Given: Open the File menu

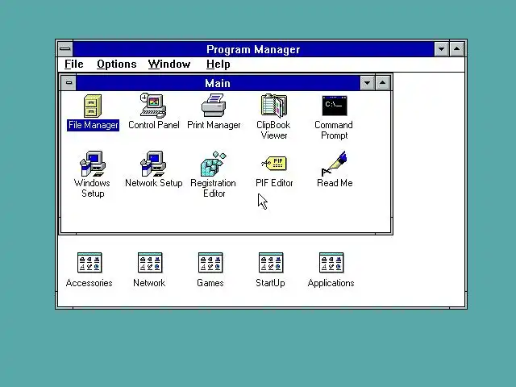Looking at the screenshot, I should pos(73,64).
